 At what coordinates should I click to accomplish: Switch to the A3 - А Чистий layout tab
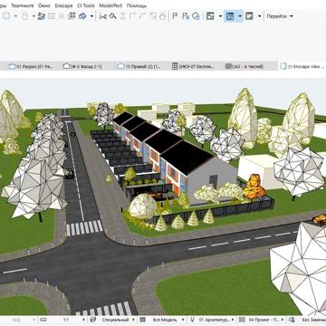click(248, 66)
